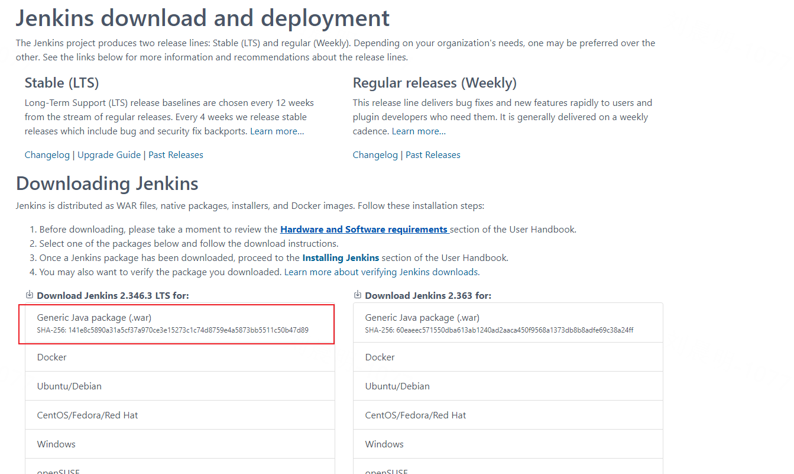Select Ubuntu/Debian under the Jenkins 2.363 list
Screen dimensions: 794x474
[x=508, y=386]
